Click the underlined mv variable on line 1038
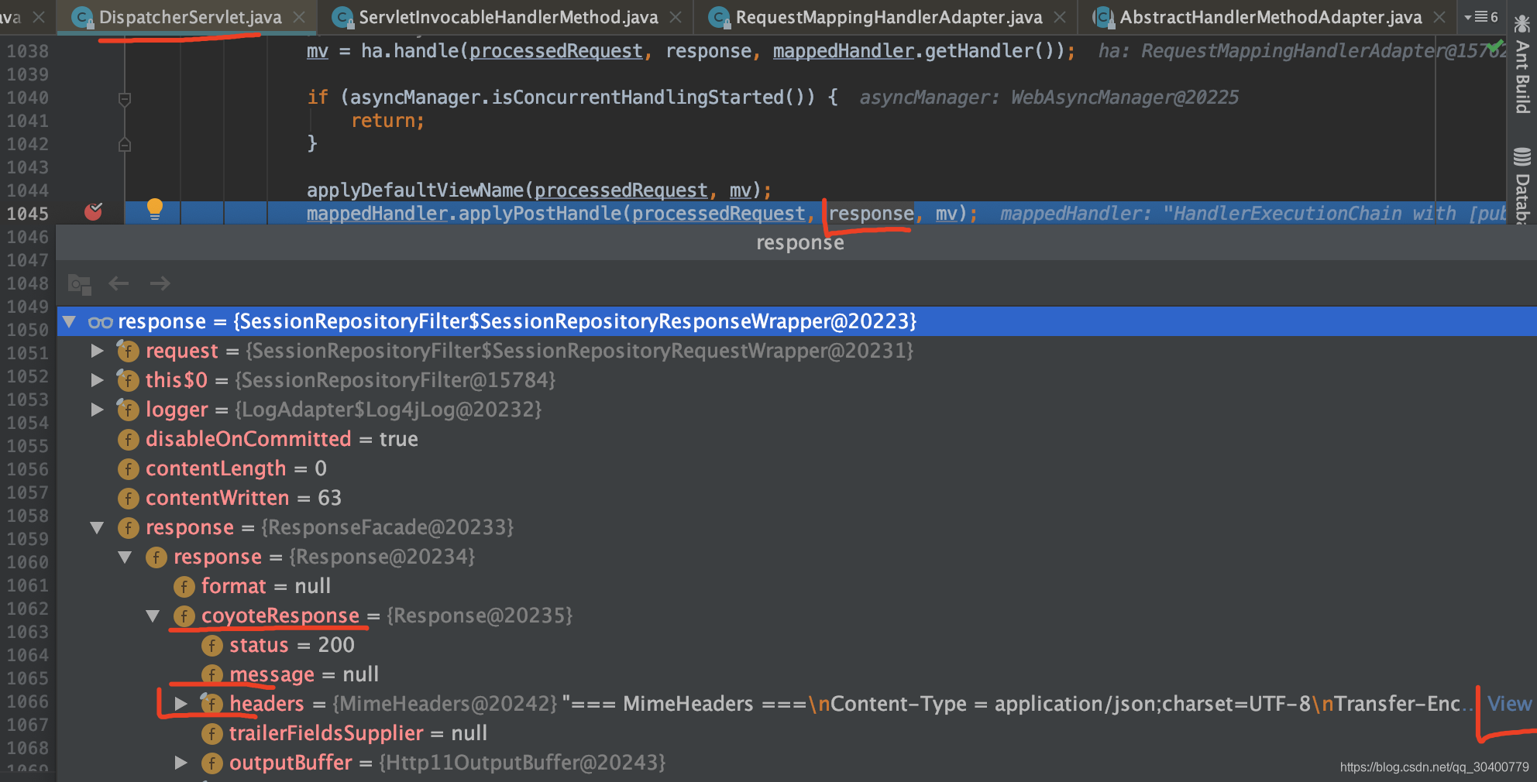1537x782 pixels. 318,51
